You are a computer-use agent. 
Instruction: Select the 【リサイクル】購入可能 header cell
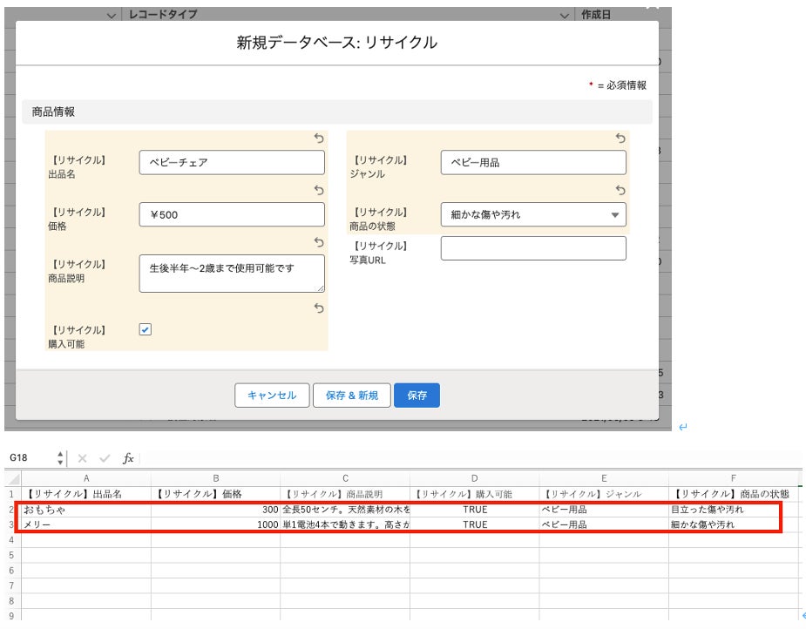[x=474, y=494]
